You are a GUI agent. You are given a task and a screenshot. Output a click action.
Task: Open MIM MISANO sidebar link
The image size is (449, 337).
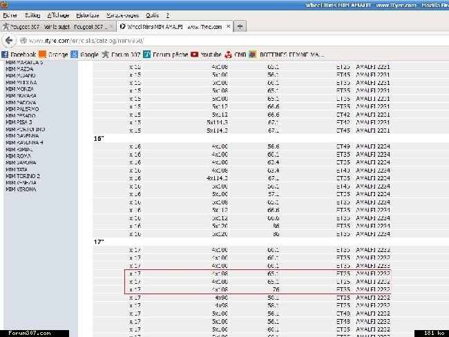(x=21, y=75)
